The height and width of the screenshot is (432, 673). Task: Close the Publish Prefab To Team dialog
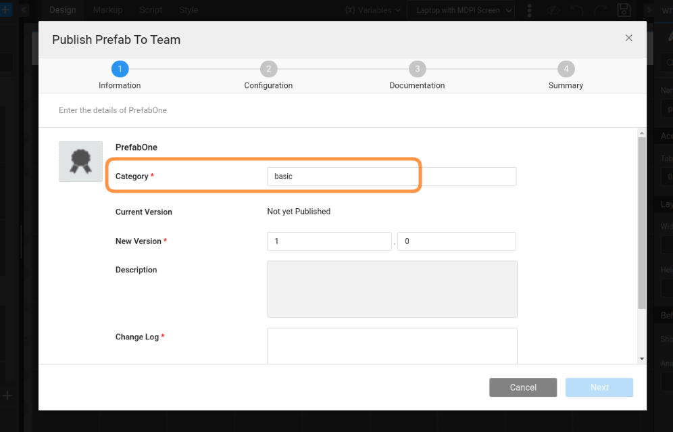tap(628, 38)
